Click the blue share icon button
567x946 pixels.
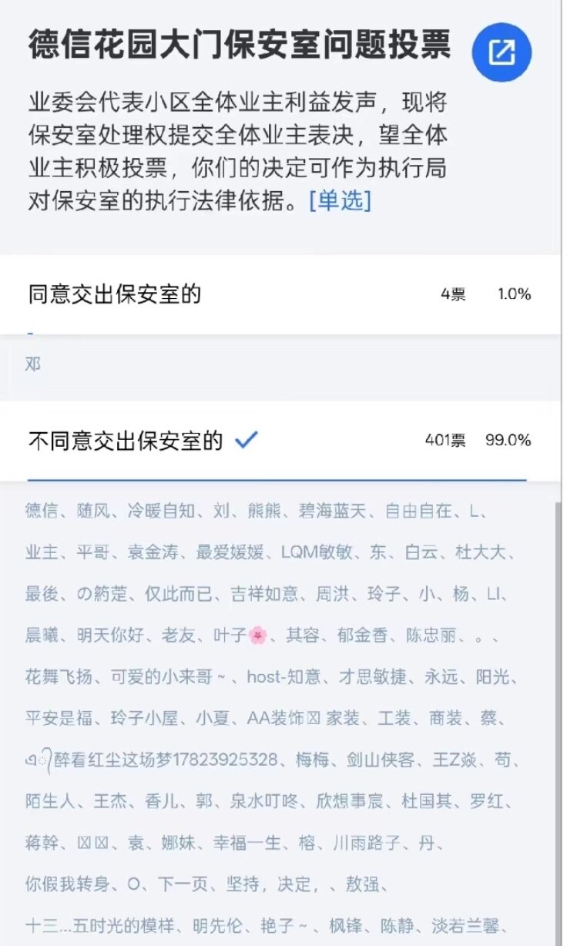[502, 52]
